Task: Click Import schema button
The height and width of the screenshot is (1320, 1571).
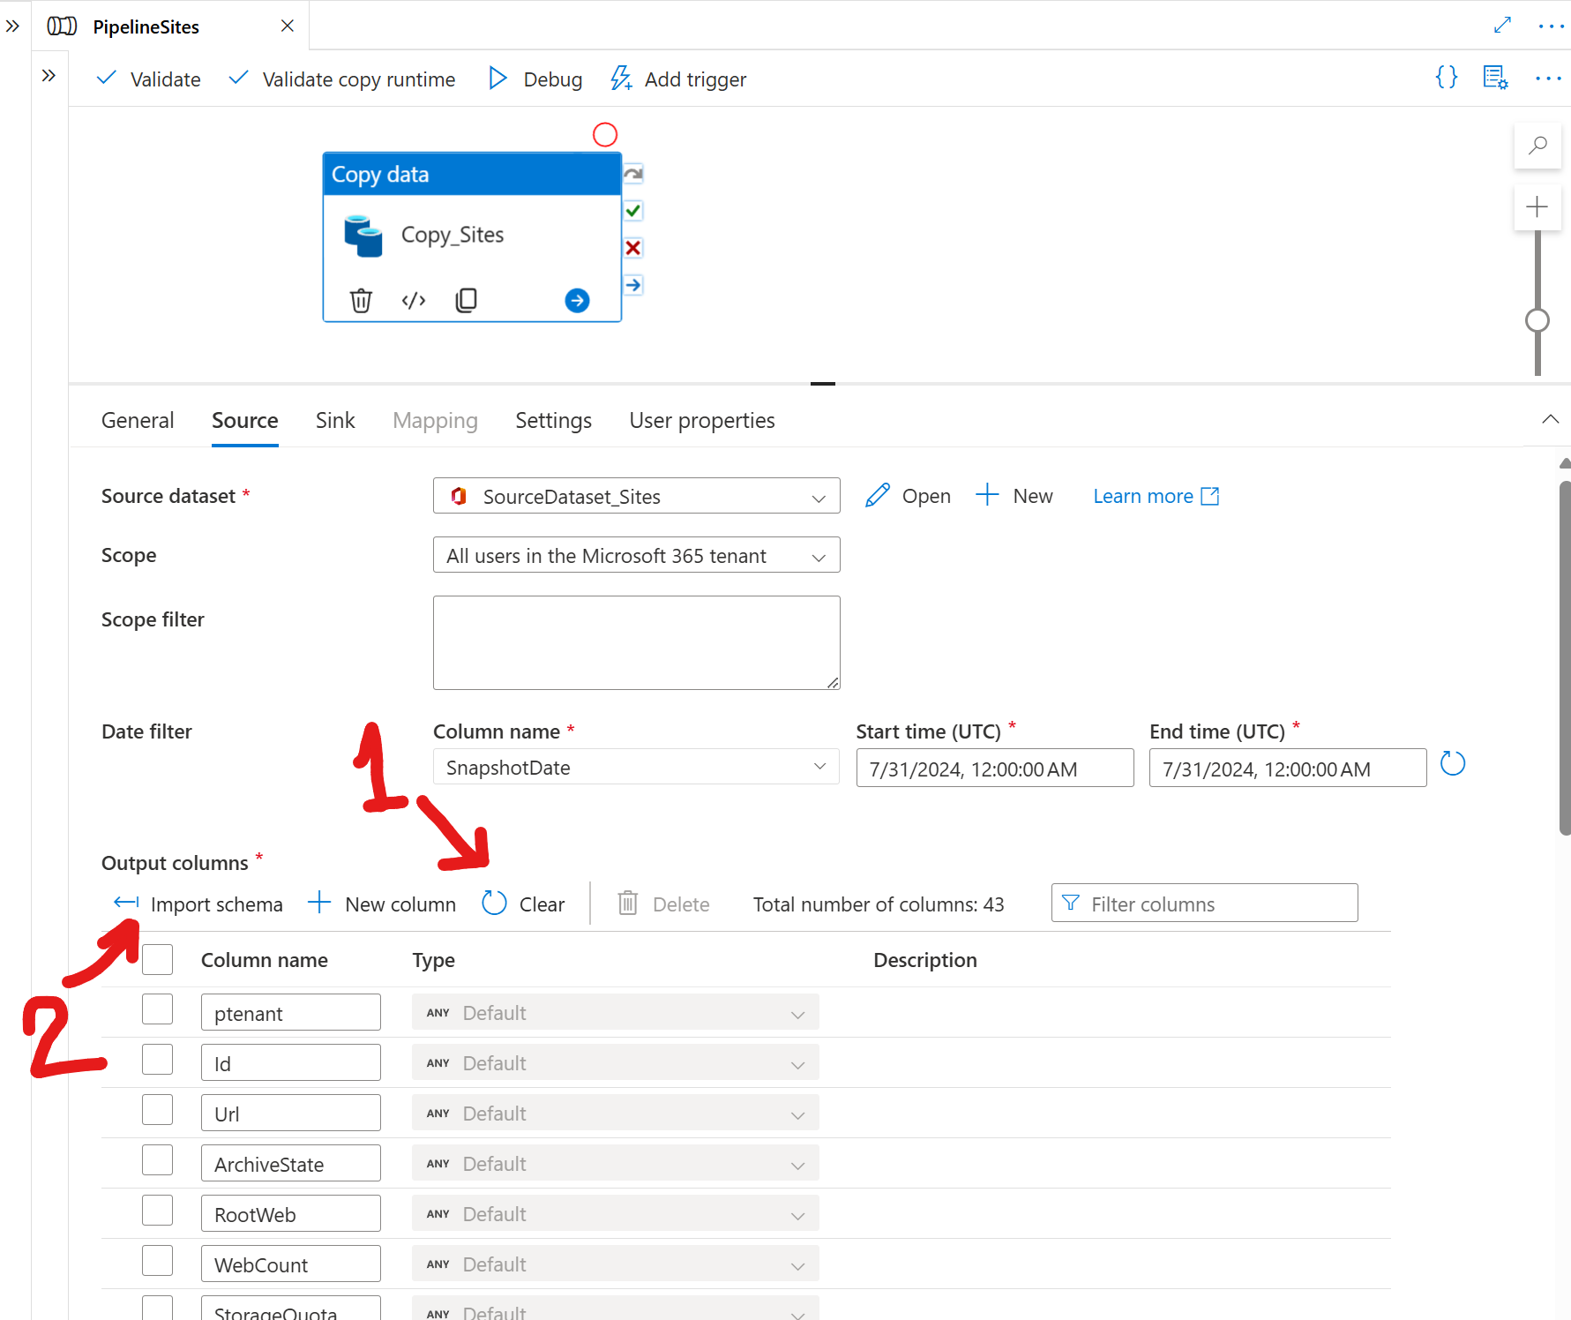Action: point(198,904)
